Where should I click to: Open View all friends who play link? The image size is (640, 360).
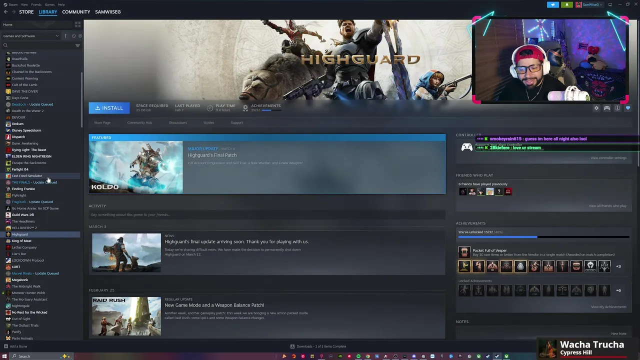pos(607,206)
